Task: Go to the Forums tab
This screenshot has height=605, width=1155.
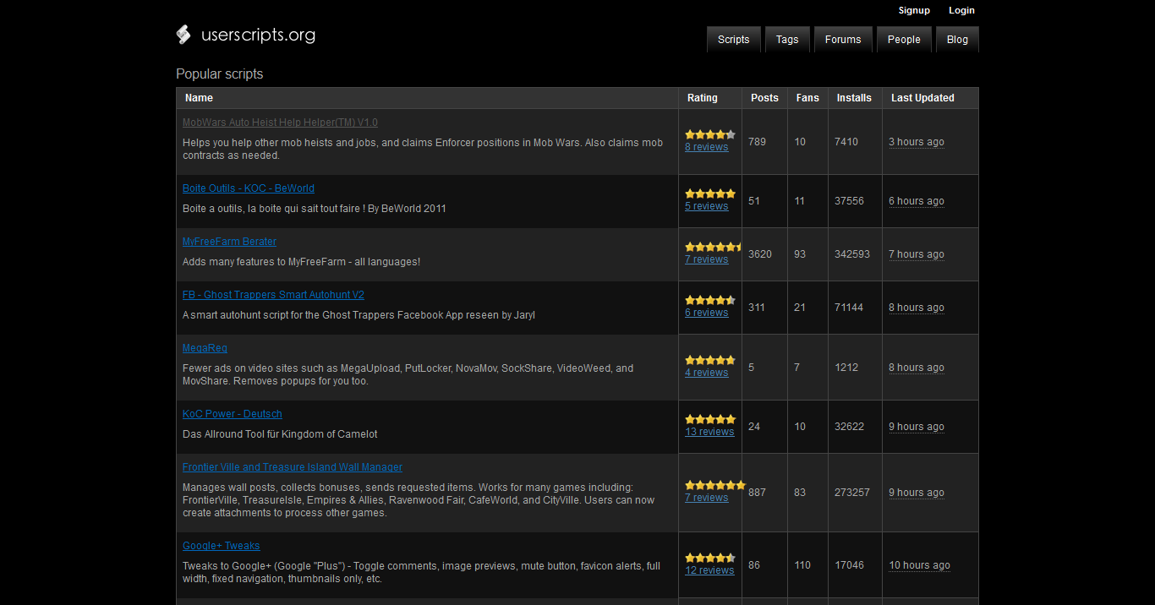Action: click(843, 40)
